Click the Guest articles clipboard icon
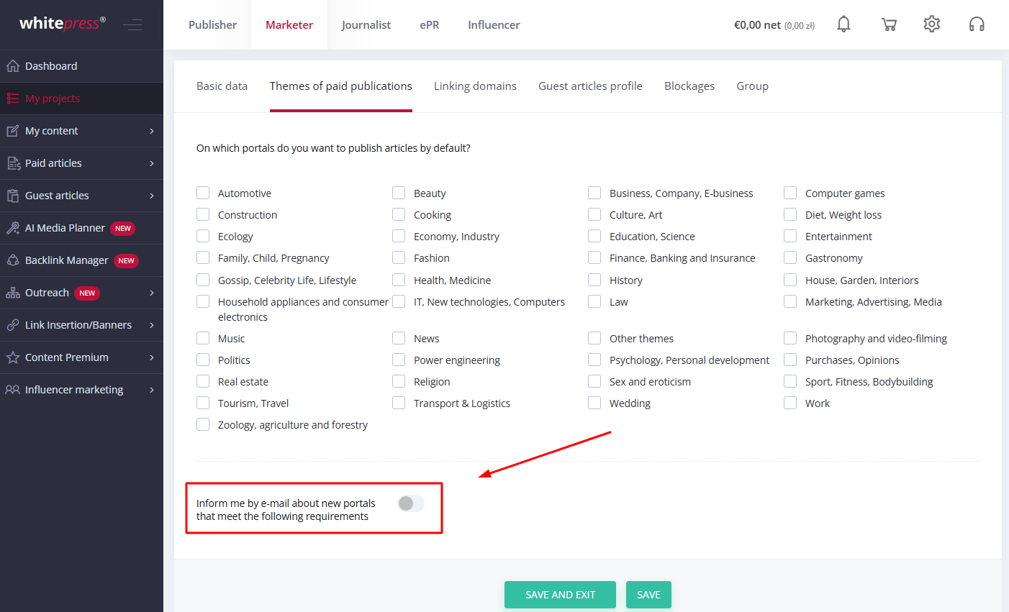 click(x=13, y=196)
